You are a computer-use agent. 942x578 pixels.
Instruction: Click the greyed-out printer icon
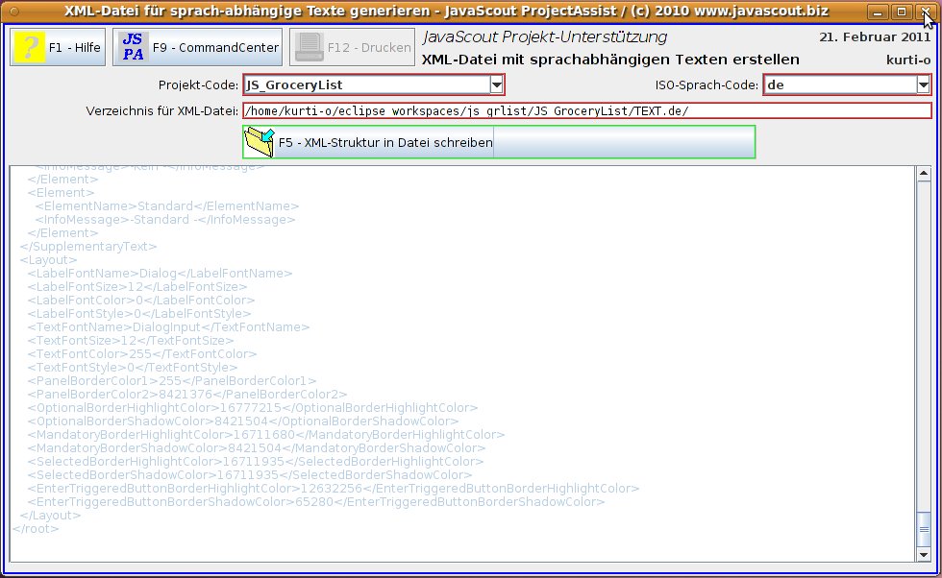(x=308, y=46)
